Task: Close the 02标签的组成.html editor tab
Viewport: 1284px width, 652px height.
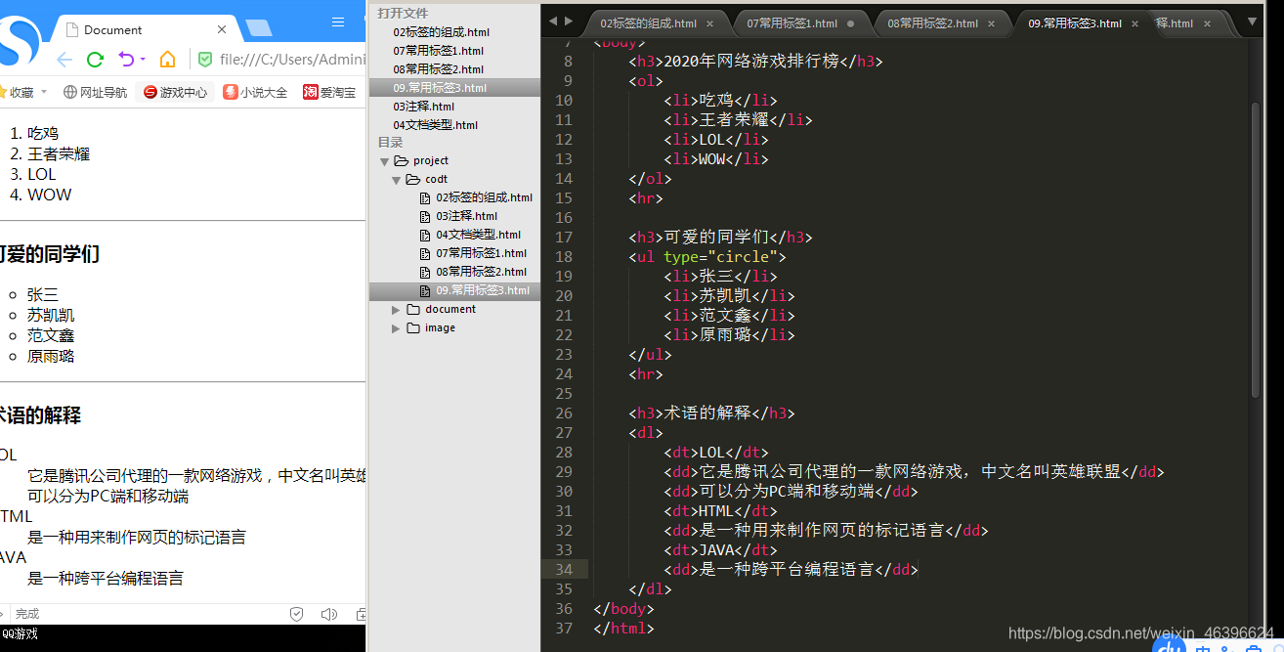Action: [709, 23]
